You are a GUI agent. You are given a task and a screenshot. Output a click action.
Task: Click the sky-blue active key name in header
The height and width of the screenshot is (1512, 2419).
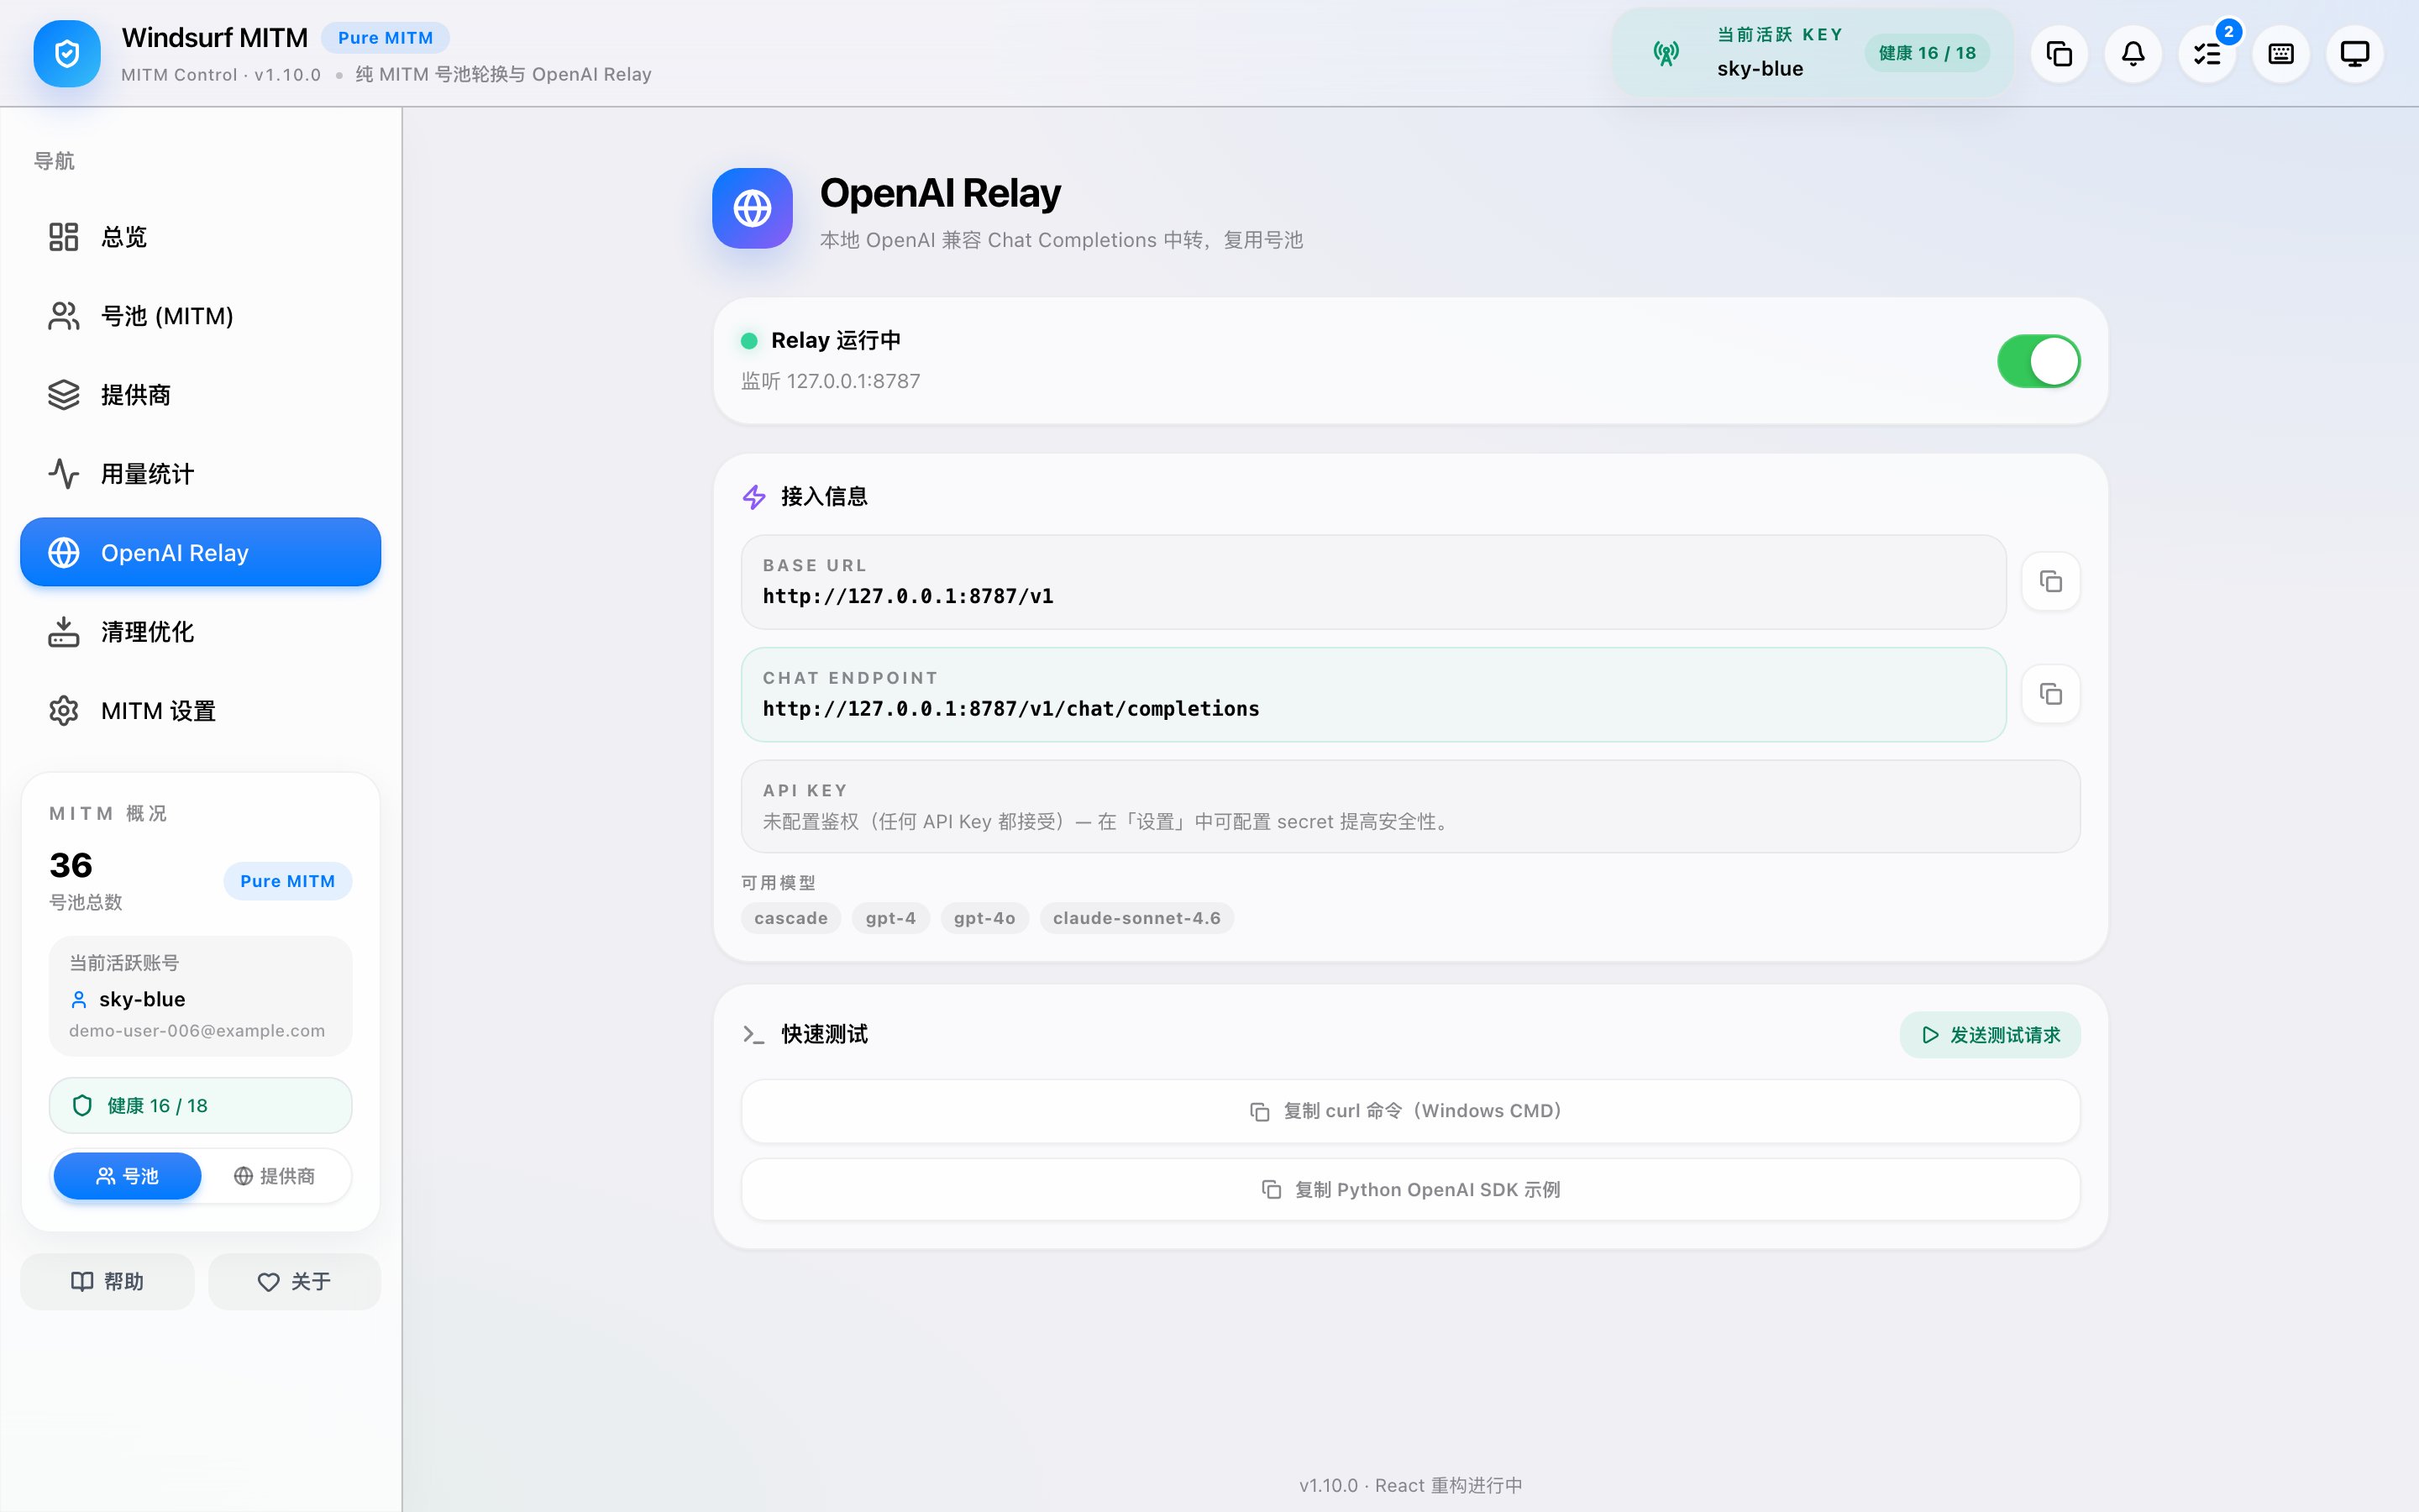pos(1760,69)
